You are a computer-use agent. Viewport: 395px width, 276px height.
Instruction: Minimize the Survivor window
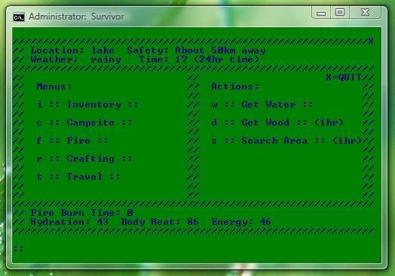pos(321,12)
